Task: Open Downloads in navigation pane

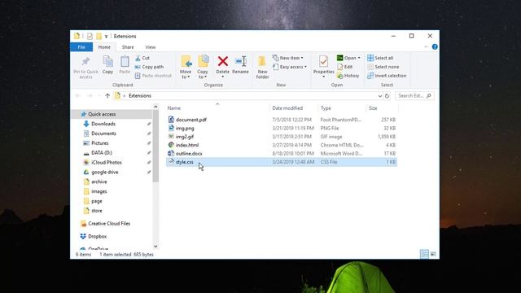Action: 103,124
